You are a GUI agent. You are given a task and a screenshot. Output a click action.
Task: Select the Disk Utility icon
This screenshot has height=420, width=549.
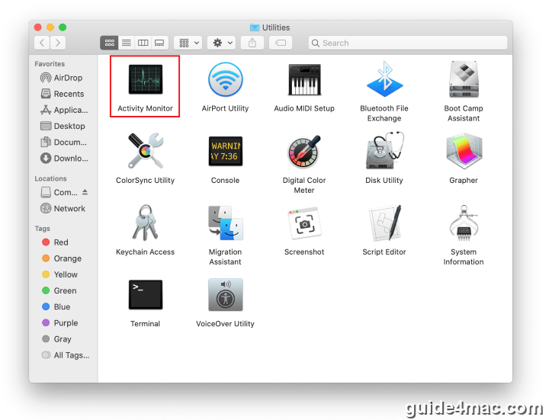384,150
